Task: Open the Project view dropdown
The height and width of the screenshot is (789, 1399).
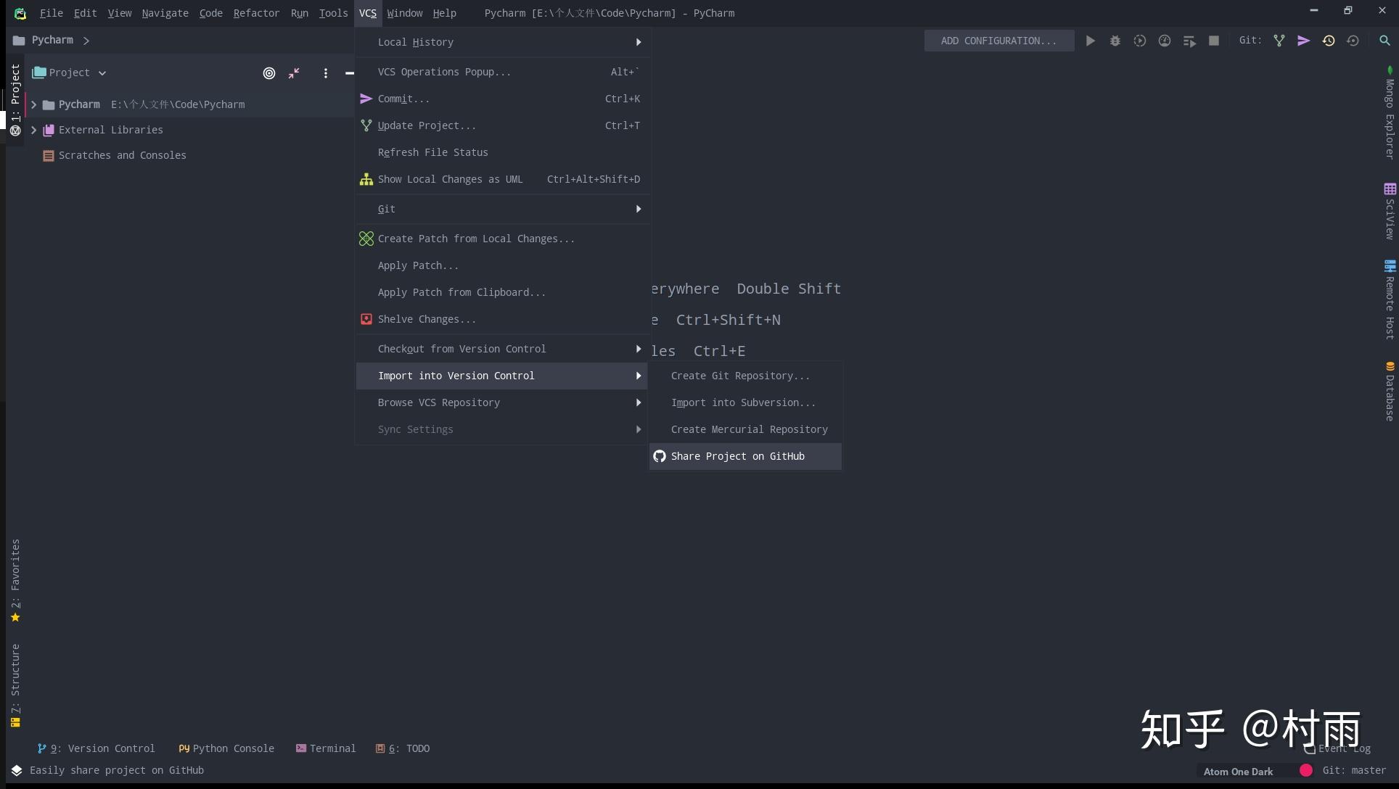Action: 70,73
